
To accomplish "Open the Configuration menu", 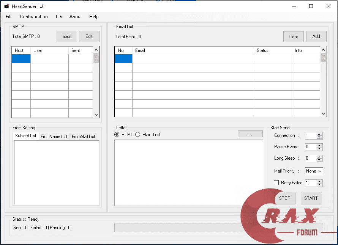I will [34, 17].
